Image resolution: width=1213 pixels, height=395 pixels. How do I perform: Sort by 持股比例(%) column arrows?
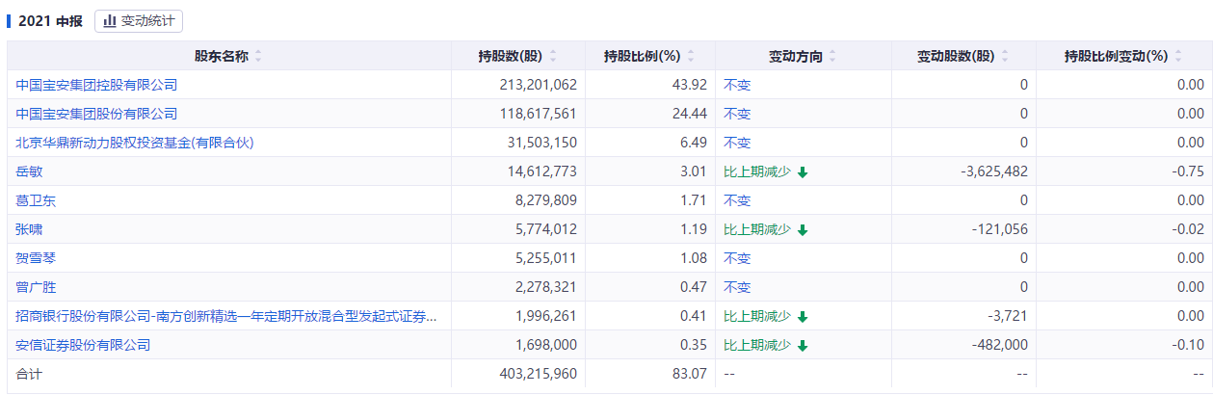click(691, 56)
